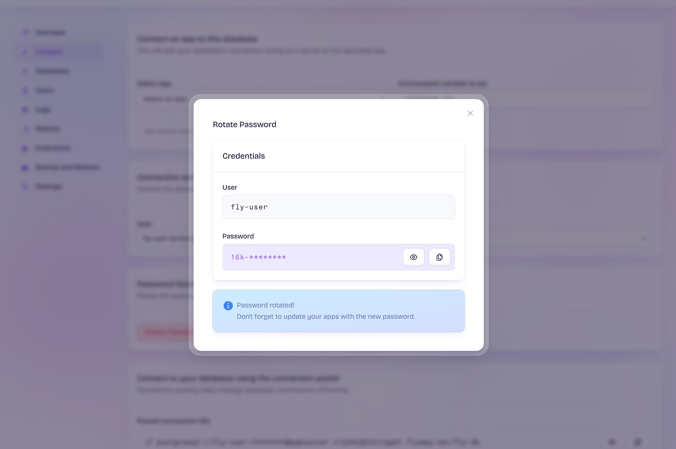Close the Rotate Password dialog
The image size is (676, 449).
coord(470,113)
